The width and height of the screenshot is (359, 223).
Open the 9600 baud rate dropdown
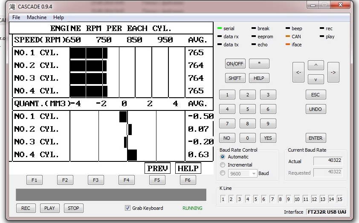pyautogui.click(x=253, y=173)
